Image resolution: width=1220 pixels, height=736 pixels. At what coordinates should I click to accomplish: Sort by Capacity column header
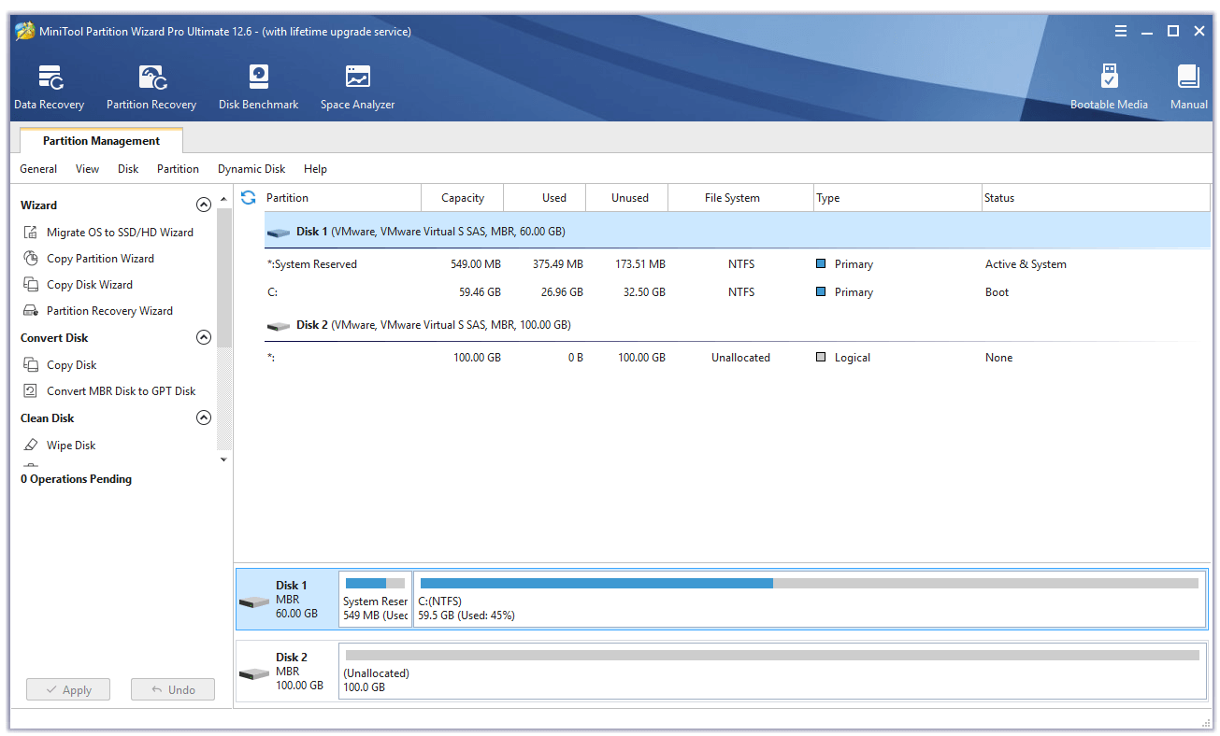pos(462,198)
